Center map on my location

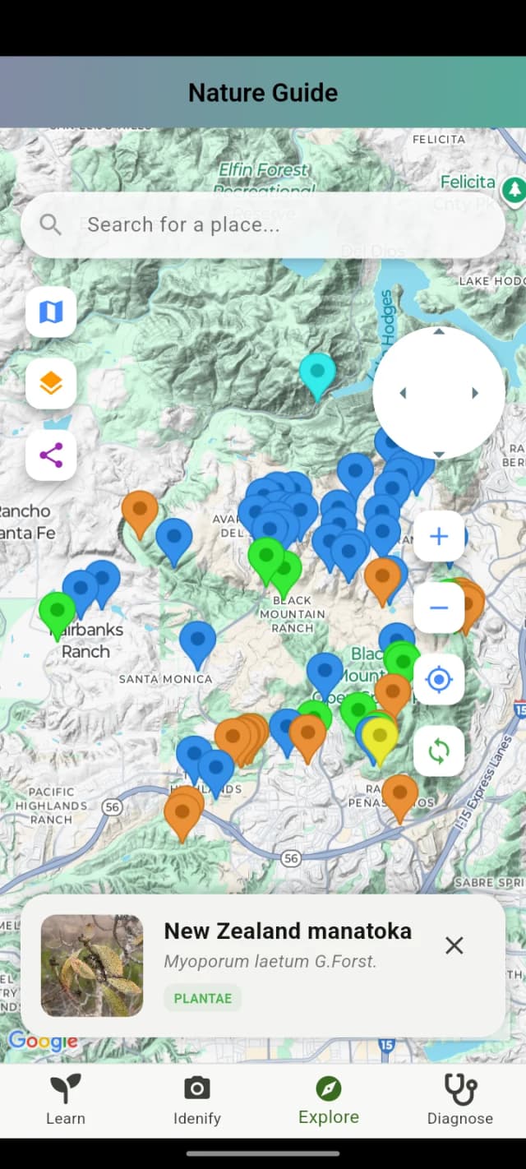pyautogui.click(x=439, y=680)
